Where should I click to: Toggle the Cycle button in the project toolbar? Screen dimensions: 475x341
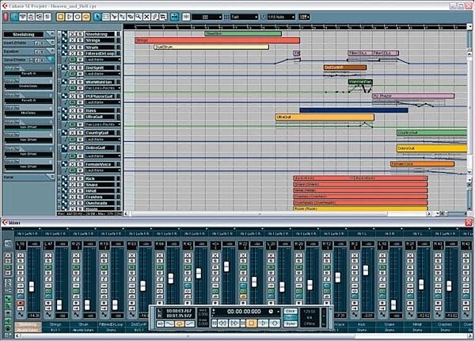(x=86, y=17)
